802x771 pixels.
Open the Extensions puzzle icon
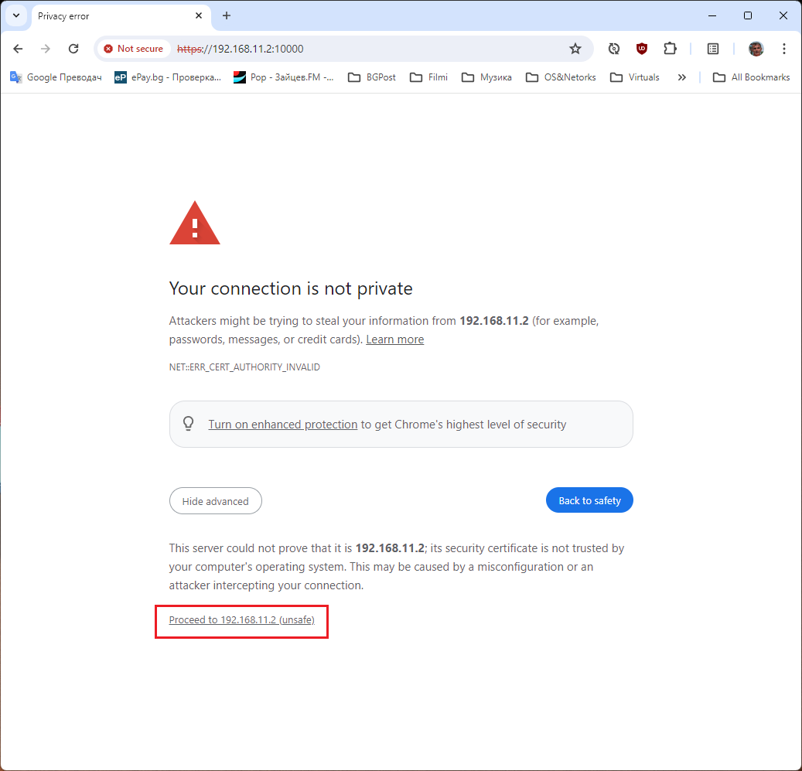coord(670,49)
